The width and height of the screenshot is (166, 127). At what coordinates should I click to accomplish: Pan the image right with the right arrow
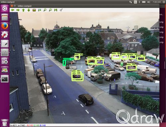point(18,10)
